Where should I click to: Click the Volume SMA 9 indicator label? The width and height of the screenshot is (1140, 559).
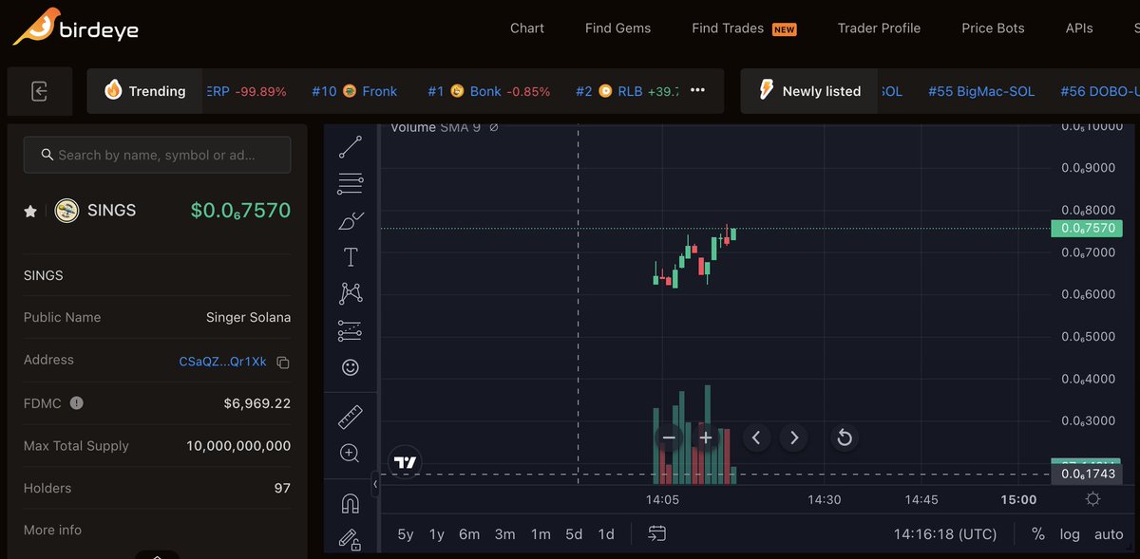click(x=436, y=127)
